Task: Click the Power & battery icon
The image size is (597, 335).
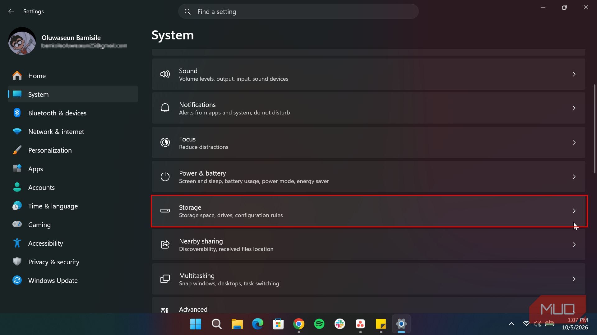Action: click(165, 176)
